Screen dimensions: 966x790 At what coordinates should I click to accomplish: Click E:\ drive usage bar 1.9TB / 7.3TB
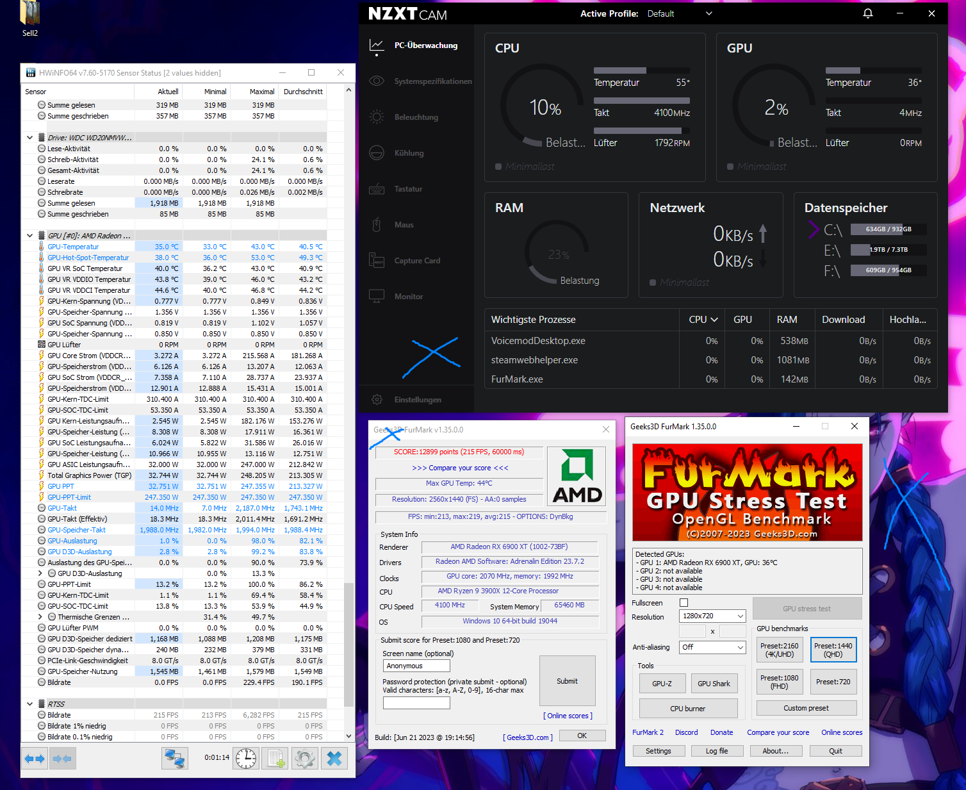[888, 250]
